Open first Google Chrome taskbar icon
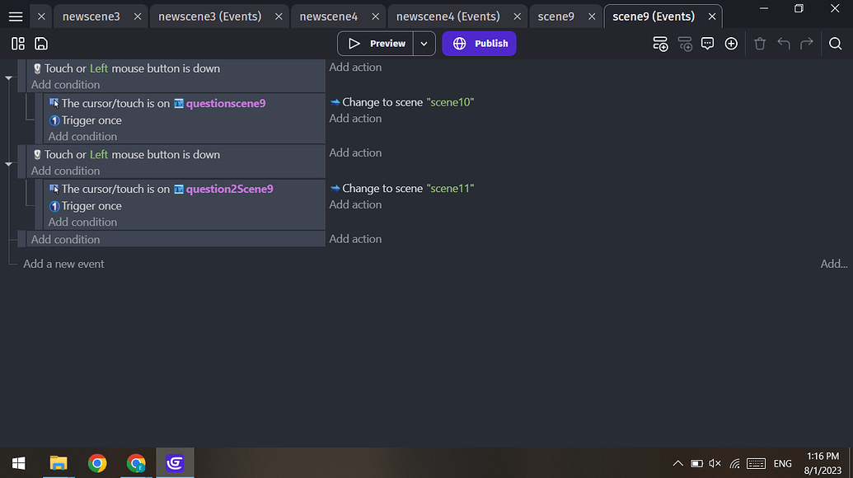Viewport: 853px width, 478px height. [97, 463]
